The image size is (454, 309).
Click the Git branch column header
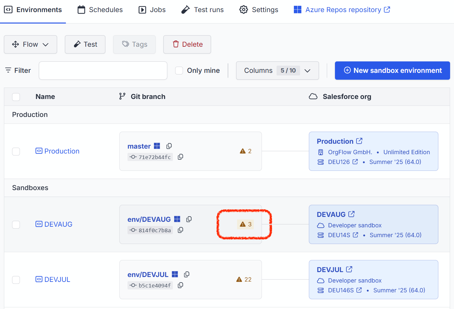coord(142,97)
